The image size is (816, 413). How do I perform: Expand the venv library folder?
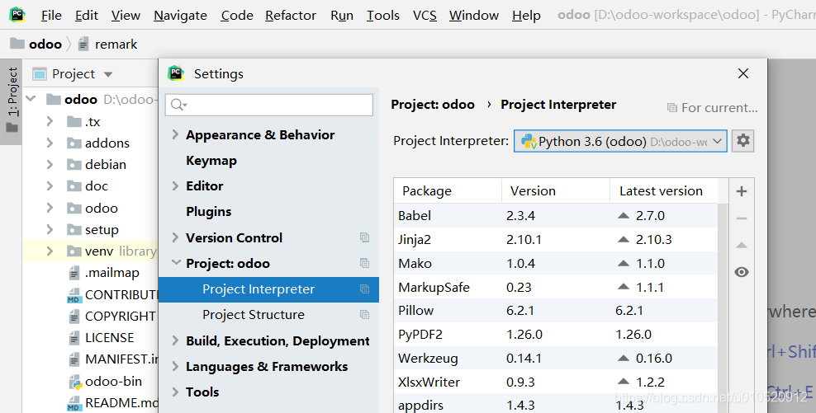pyautogui.click(x=50, y=251)
